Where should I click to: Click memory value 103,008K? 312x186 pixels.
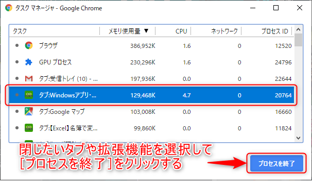[143, 112]
